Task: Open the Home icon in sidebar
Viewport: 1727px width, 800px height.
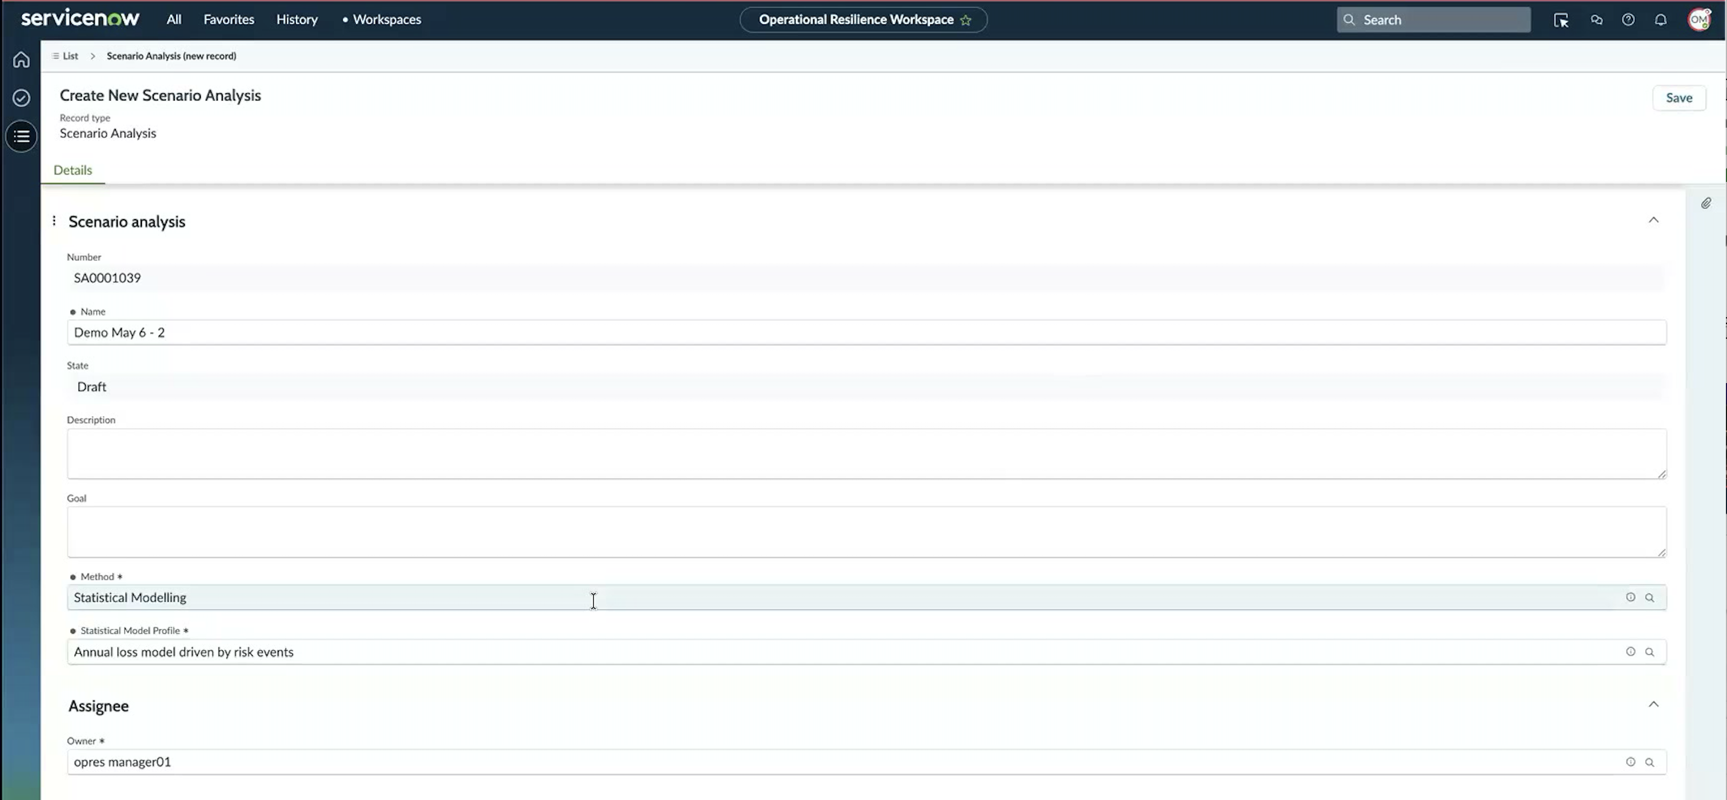Action: point(21,60)
